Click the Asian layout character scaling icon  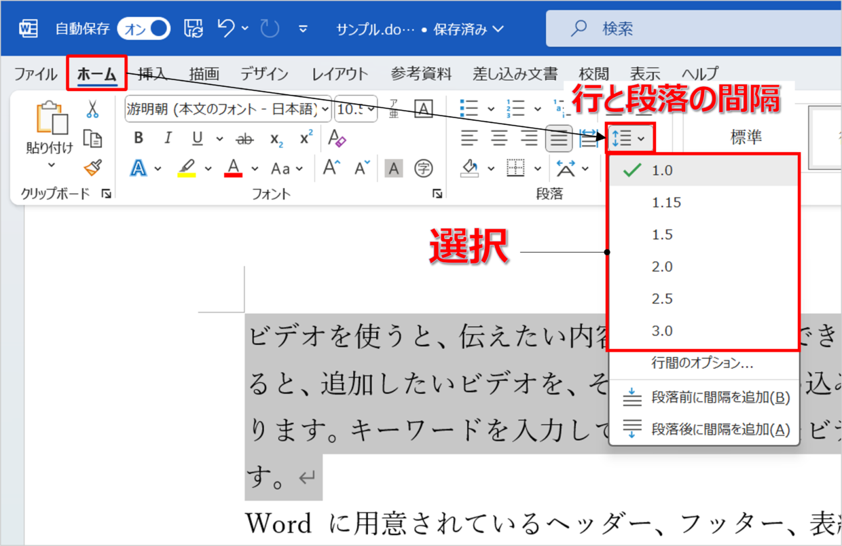pyautogui.click(x=565, y=168)
